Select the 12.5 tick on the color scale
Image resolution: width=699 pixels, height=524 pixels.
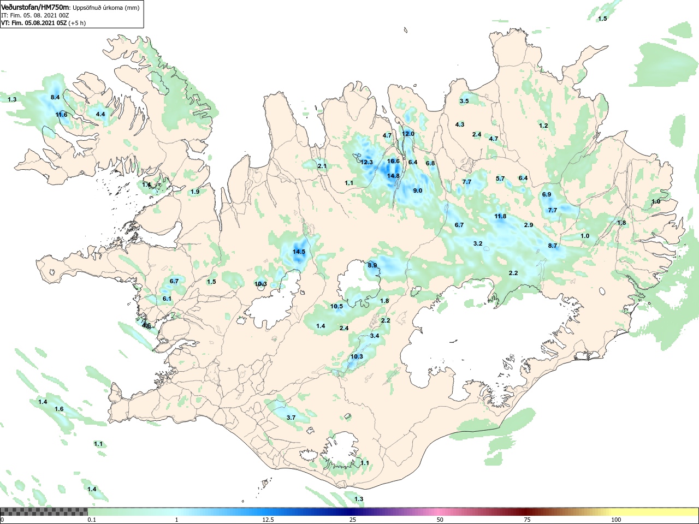(x=268, y=520)
